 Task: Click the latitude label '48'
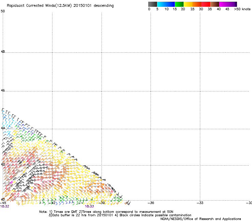pyautogui.click(x=3, y=52)
